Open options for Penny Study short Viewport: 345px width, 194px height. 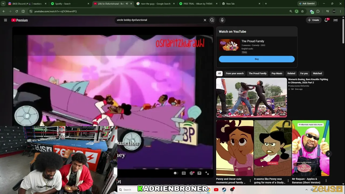[288, 181]
